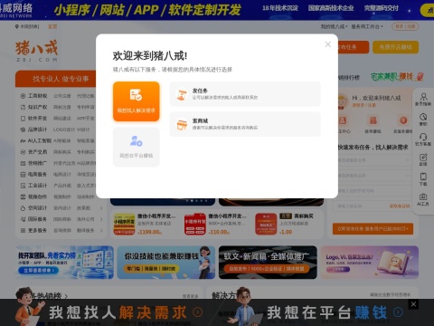Viewport: 434px width, 326px height.
Task: Click 宅家兼职赚钱 green promo link
Action: [x=397, y=77]
